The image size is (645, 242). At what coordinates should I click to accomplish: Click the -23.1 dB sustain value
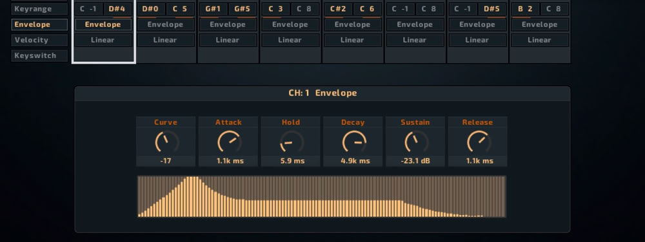415,161
